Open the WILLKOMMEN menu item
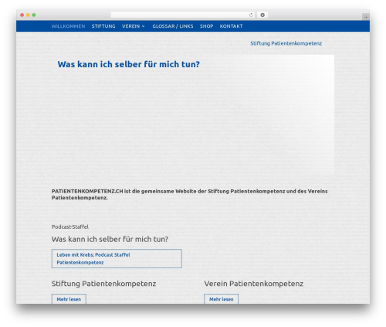This screenshot has height=327, width=386. tap(68, 26)
